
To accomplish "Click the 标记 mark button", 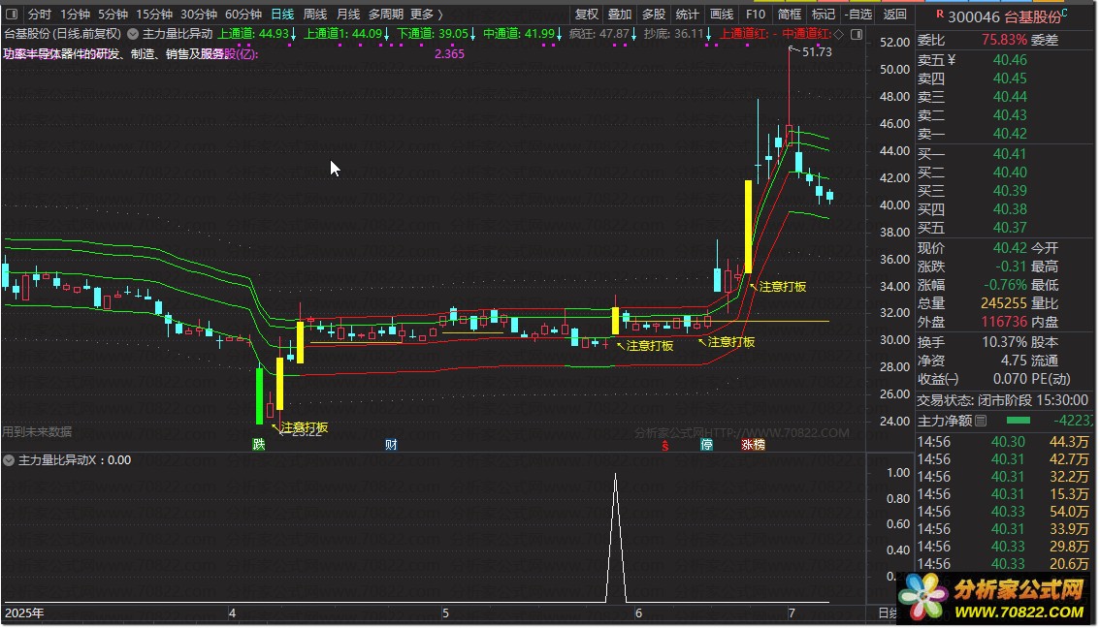I will click(x=823, y=14).
